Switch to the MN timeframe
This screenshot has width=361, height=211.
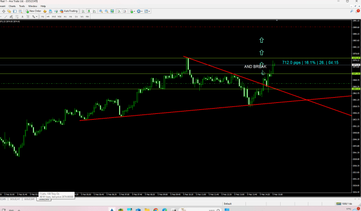pos(87,17)
